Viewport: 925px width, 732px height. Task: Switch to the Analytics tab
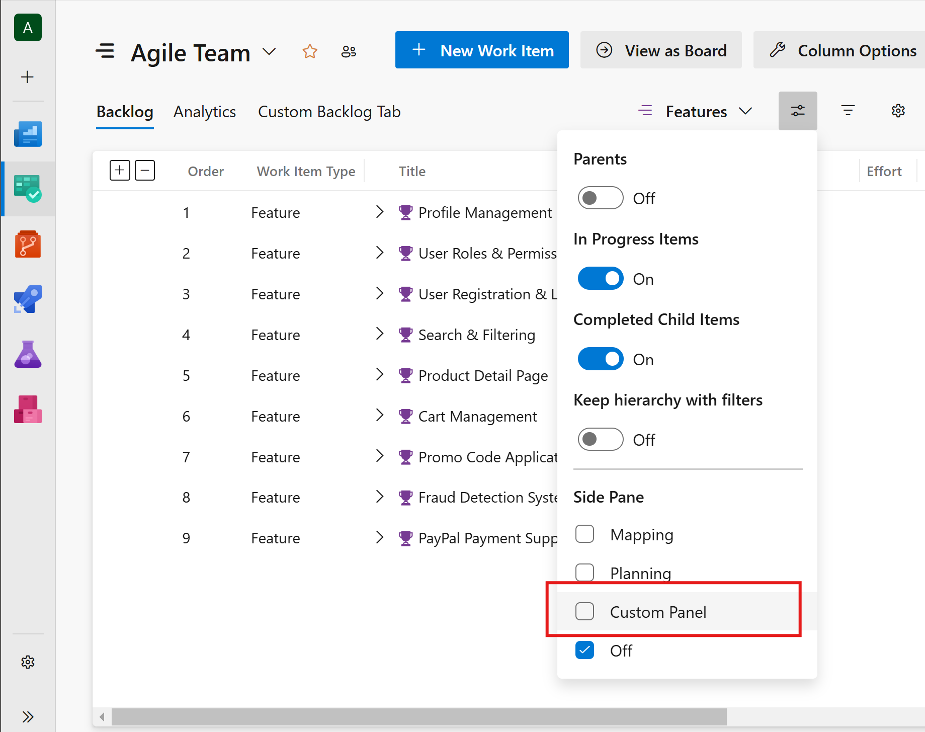click(204, 112)
